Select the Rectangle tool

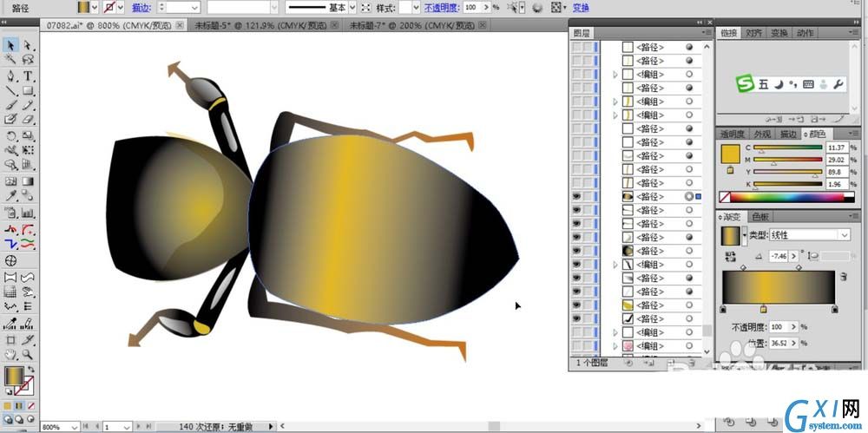[28, 90]
